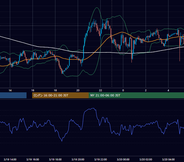Click the 4 hour label on price chart axis
184x162 pixels.
pyautogui.click(x=168, y=90)
